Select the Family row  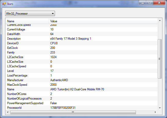[82, 52]
